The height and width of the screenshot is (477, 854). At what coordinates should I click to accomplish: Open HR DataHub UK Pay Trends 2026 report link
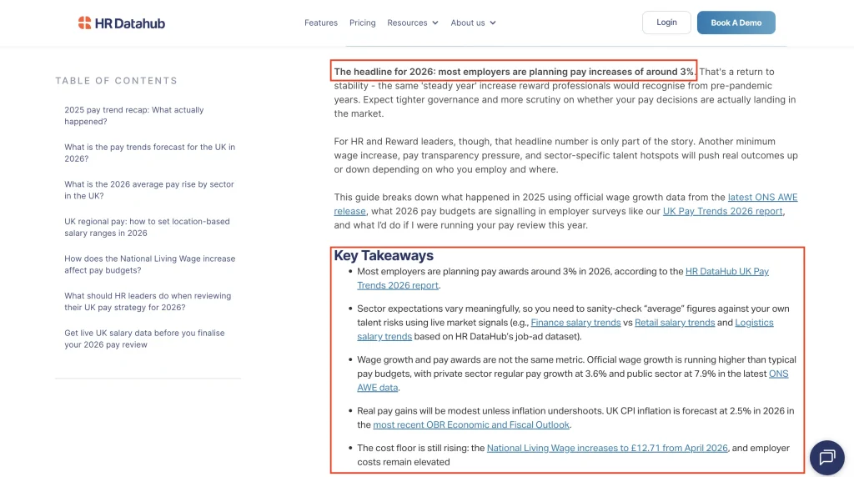click(726, 271)
